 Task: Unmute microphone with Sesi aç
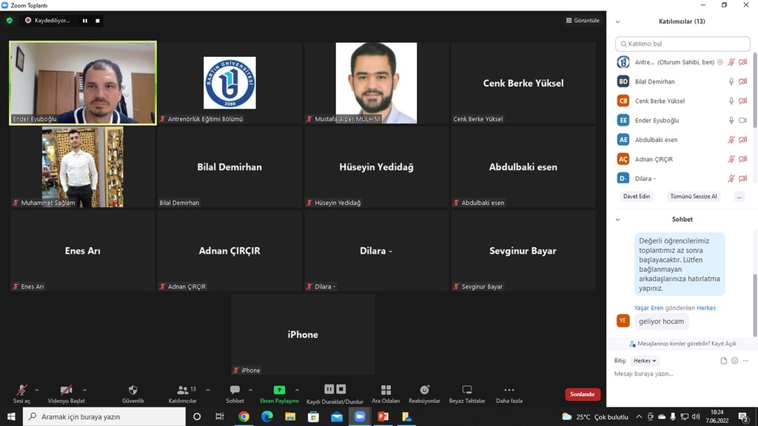22,390
